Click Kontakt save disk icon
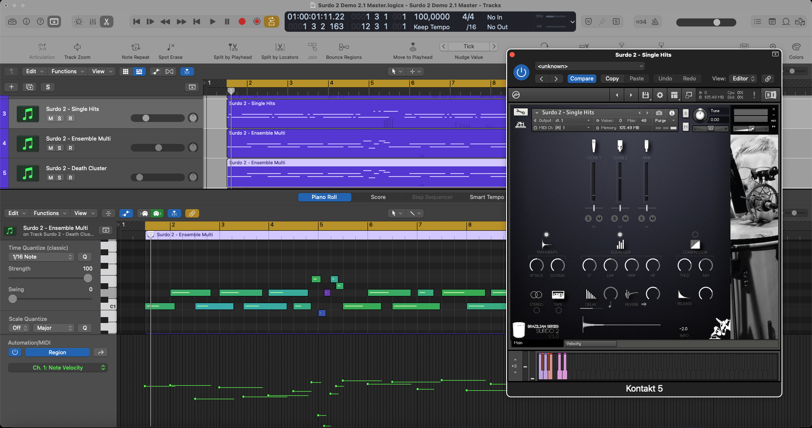 tap(645, 95)
